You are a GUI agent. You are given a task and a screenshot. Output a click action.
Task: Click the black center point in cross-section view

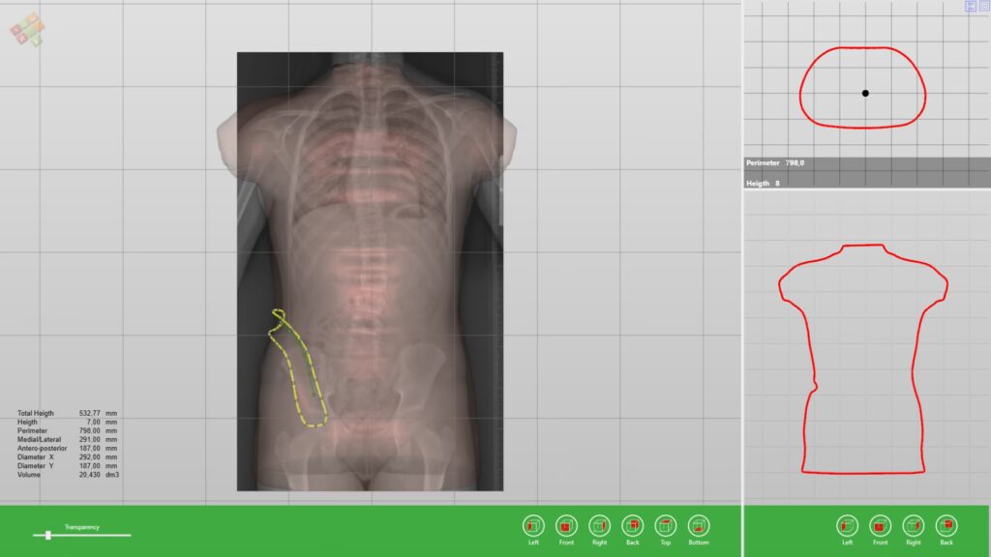[865, 93]
